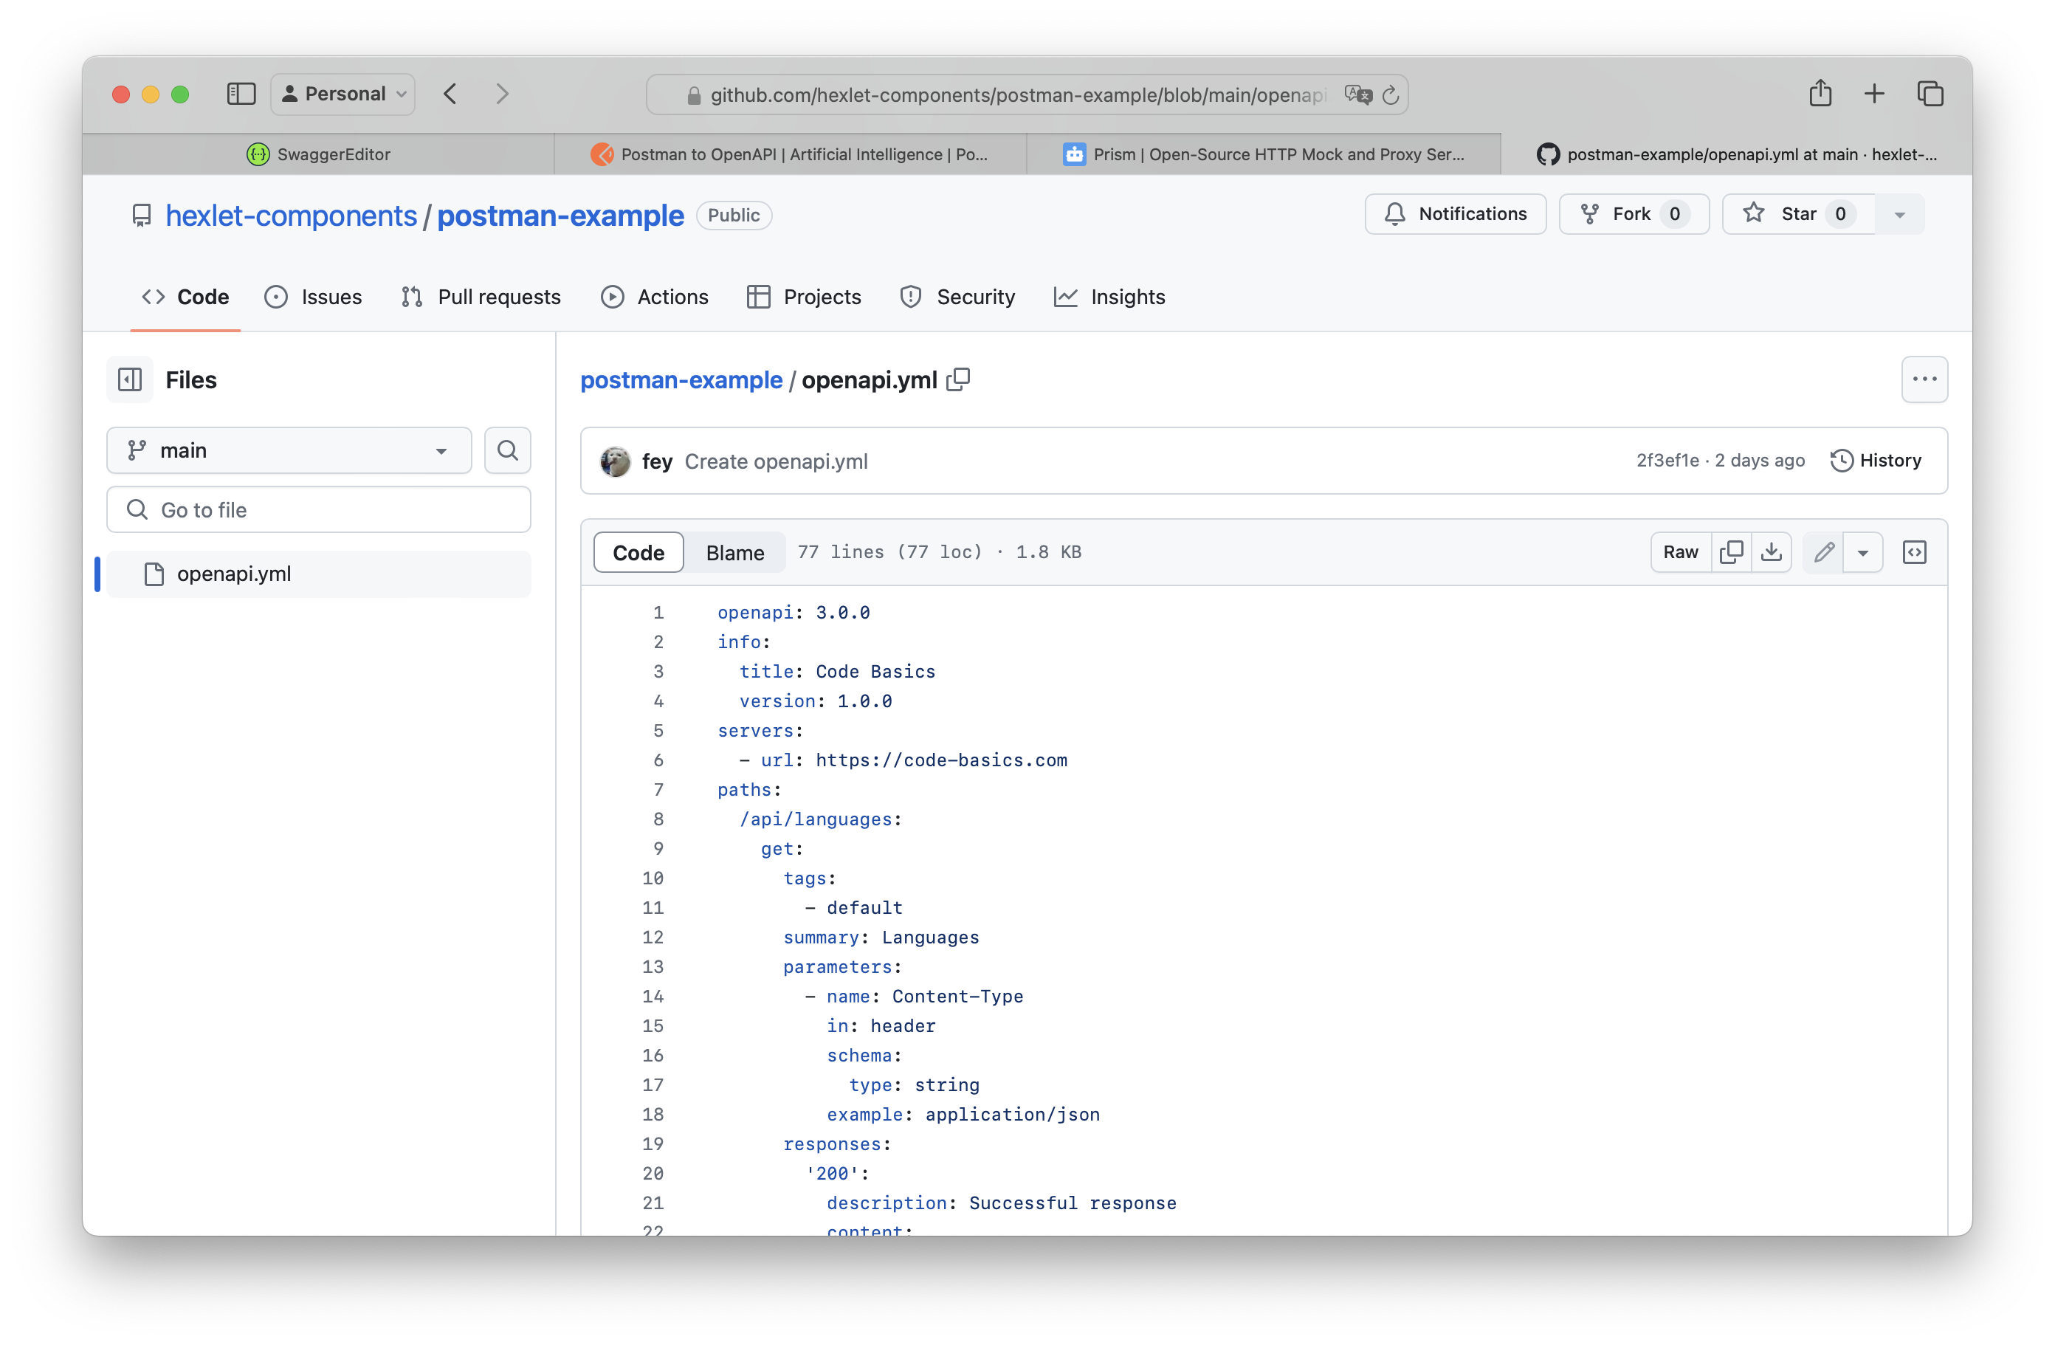The image size is (2055, 1345).
Task: Edit the file with the pencil icon
Action: (1824, 551)
